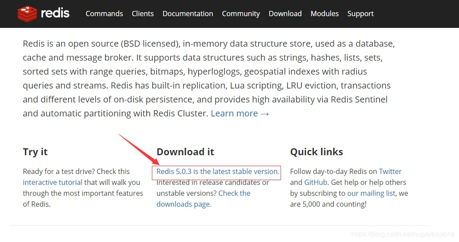Click the our mailing list link
459x242 pixels.
[x=371, y=193]
